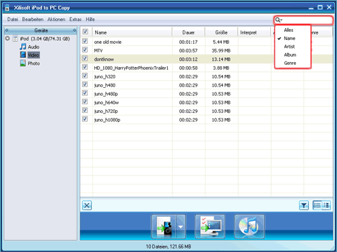Viewport: 337px width, 252px height.
Task: Open the Audio category
Action: (34, 47)
